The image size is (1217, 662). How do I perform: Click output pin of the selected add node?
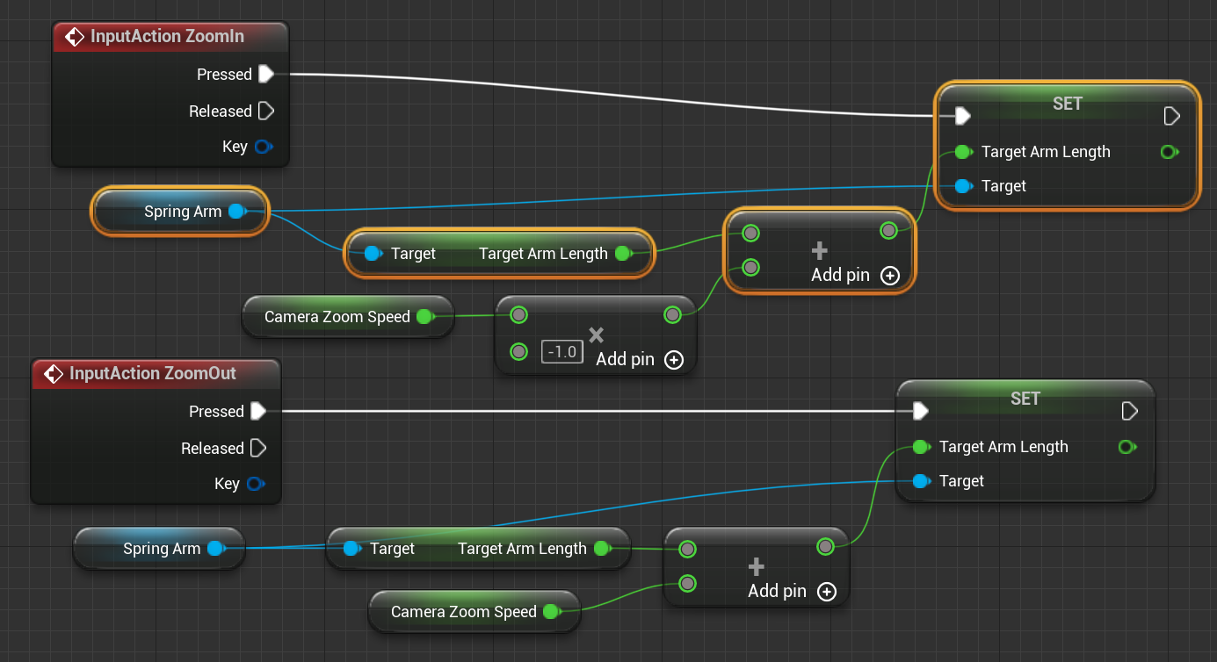(888, 231)
